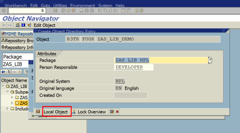The image size is (240, 133).
Task: Open the Package field value help button
Action: pos(210,60)
